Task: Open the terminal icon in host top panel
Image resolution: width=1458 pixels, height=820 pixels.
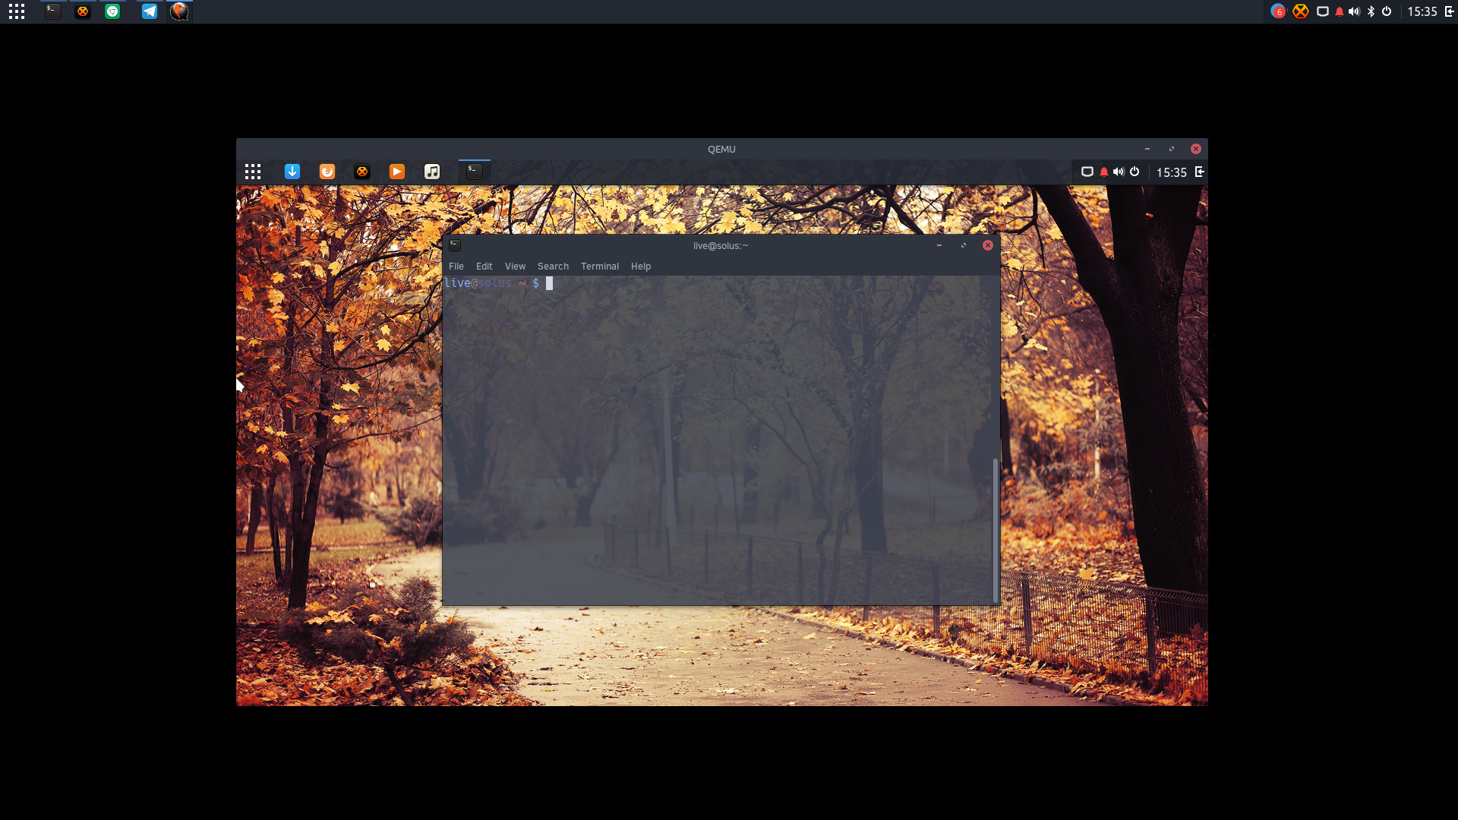Action: pos(52,11)
